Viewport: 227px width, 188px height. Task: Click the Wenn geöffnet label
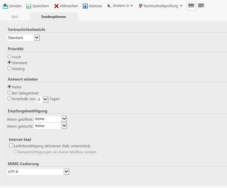20,120
